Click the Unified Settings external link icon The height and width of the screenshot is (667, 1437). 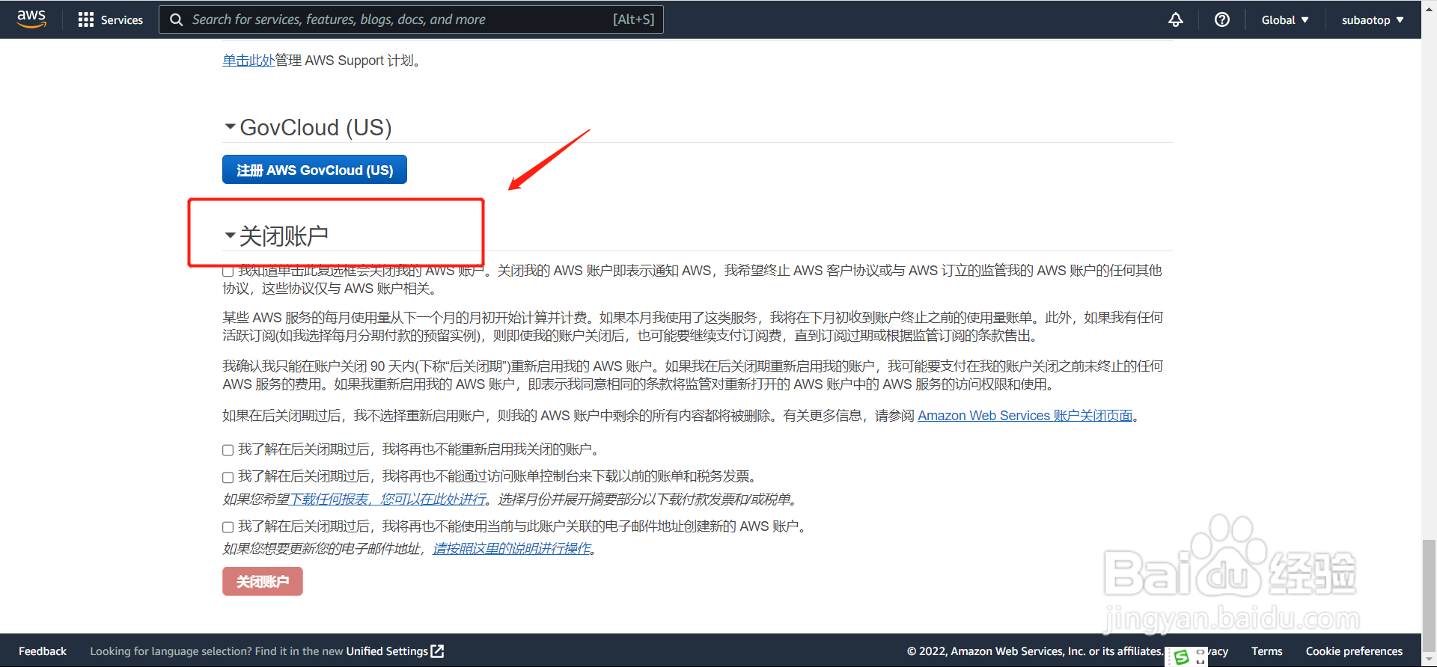point(438,651)
